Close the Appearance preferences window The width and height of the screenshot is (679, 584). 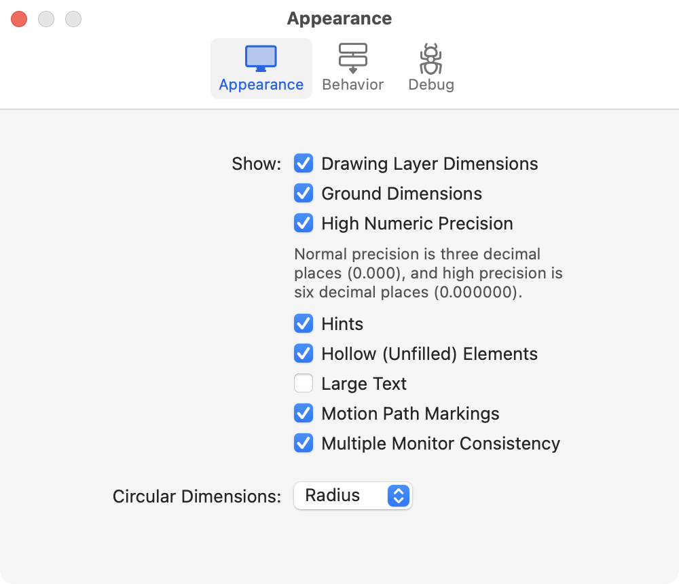[19, 19]
